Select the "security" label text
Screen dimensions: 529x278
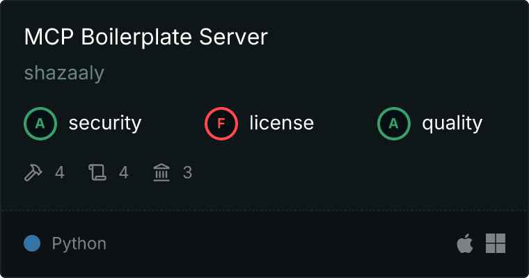click(x=104, y=124)
